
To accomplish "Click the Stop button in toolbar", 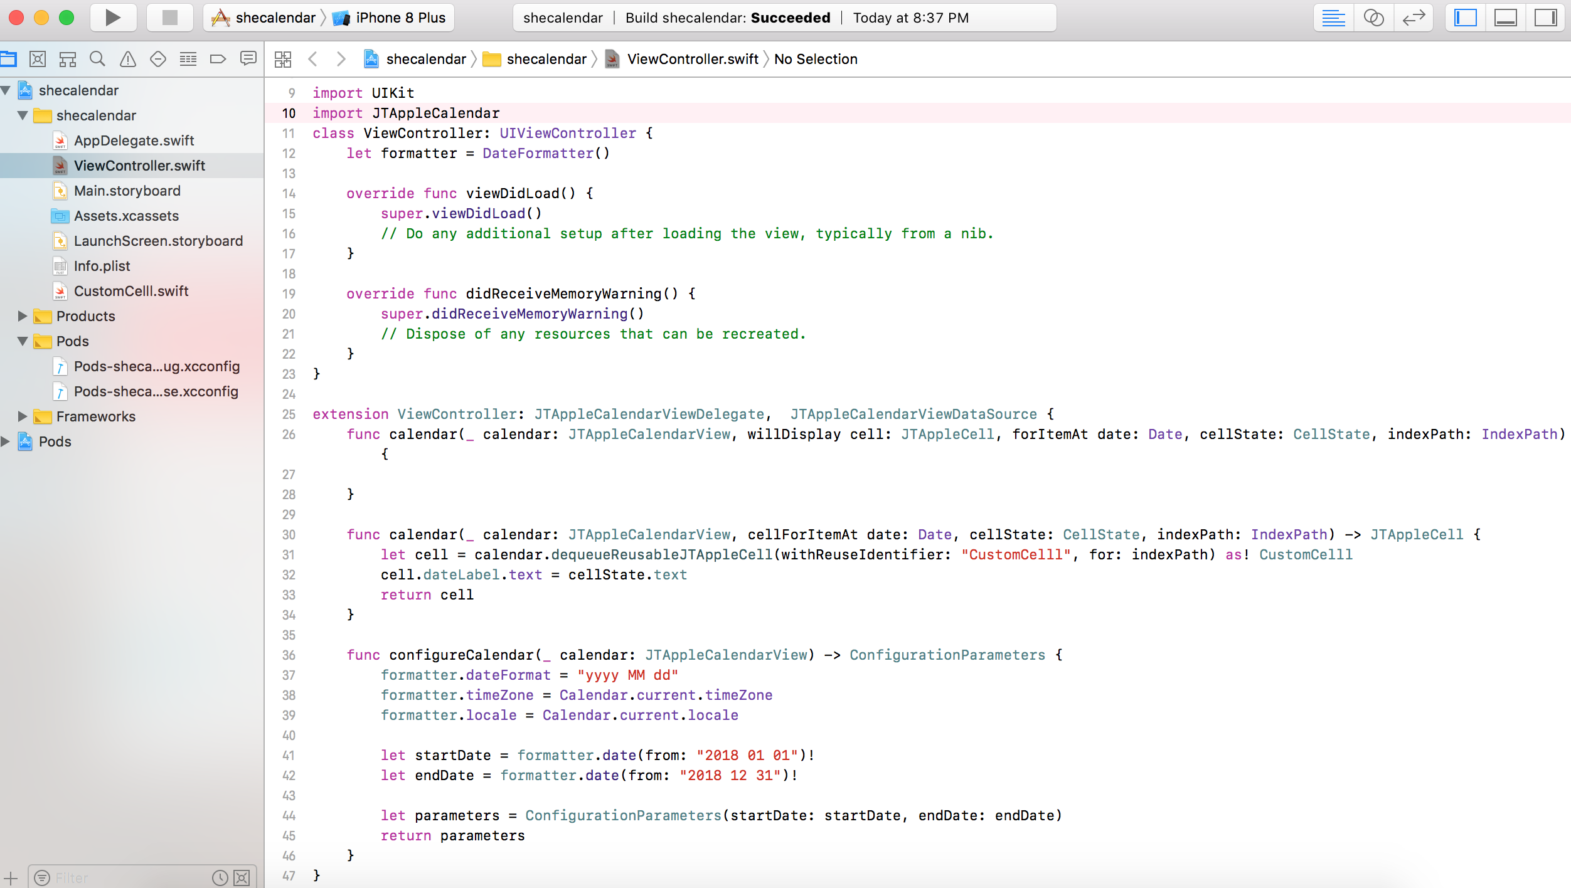I will pyautogui.click(x=169, y=18).
